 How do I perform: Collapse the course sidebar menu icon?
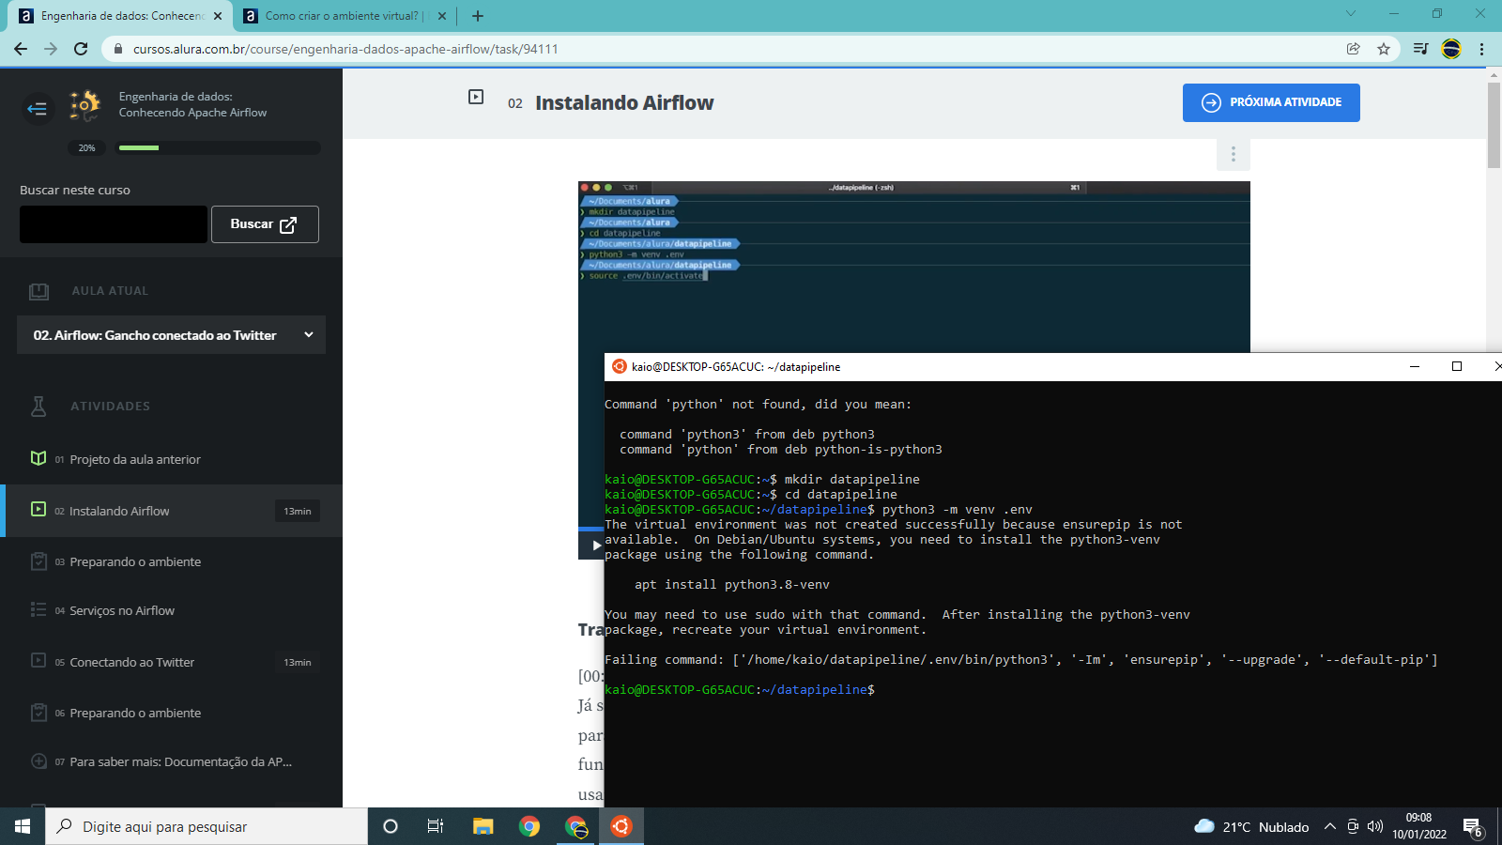[x=38, y=109]
